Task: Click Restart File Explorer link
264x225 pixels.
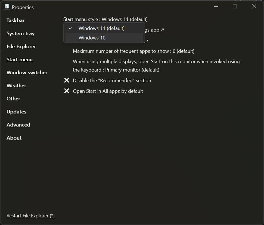Action: point(31,215)
